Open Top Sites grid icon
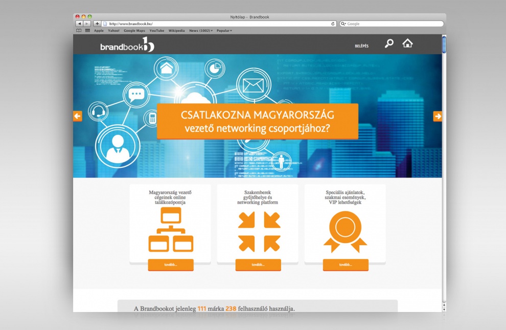 87,31
